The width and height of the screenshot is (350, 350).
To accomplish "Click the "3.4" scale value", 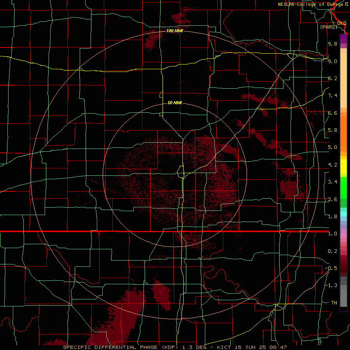I will click(x=332, y=182).
